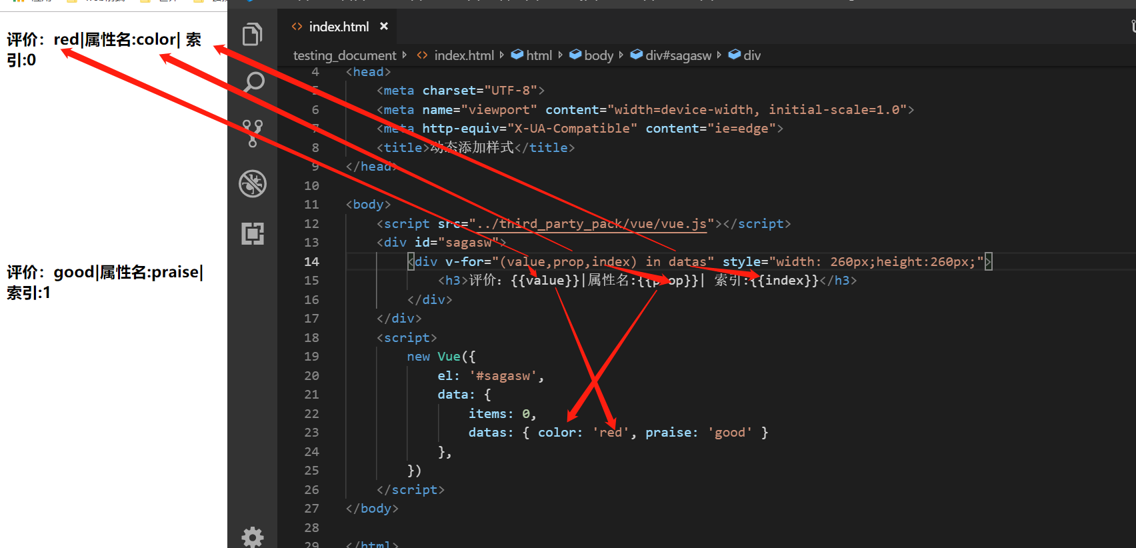Click the {{index}} expression on line 15
Image resolution: width=1136 pixels, height=548 pixels.
[785, 280]
